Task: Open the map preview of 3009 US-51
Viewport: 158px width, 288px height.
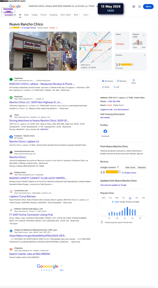Action: point(95,51)
